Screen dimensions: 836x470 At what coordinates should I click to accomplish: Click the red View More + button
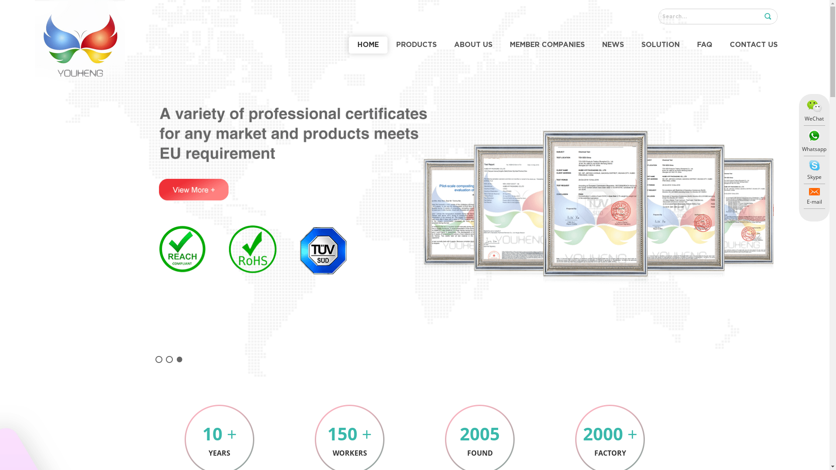(x=194, y=190)
